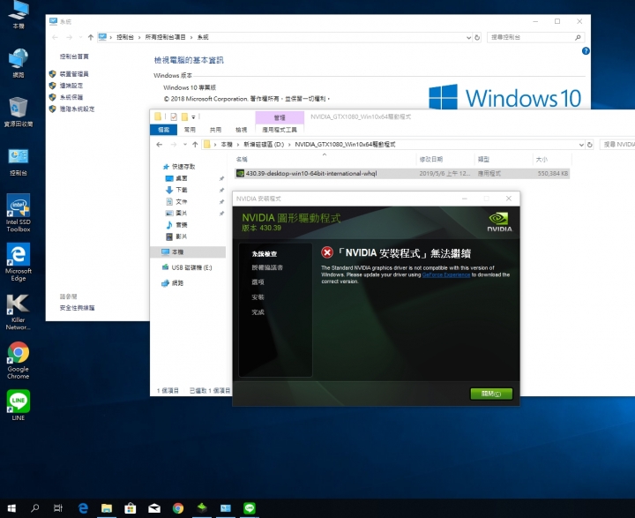Select Music in Explorer navigation pane
This screenshot has height=518, width=635.
pyautogui.click(x=182, y=225)
